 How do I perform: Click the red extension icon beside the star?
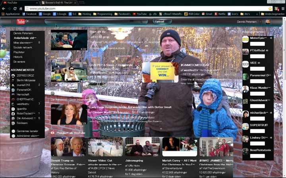click(x=277, y=9)
